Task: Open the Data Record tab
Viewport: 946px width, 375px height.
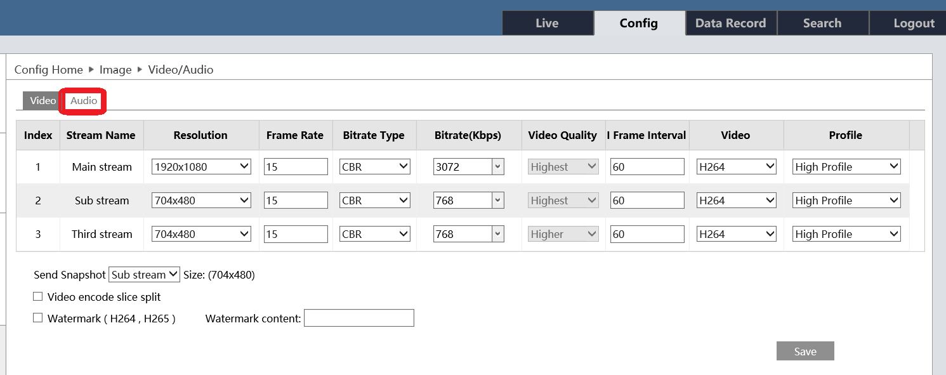Action: pyautogui.click(x=730, y=23)
